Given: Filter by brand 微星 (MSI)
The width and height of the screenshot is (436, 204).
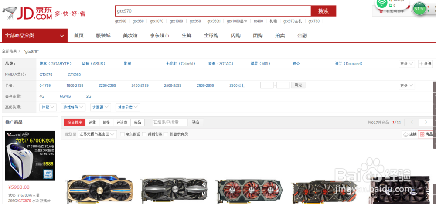Looking at the screenshot, I should pos(261,64).
